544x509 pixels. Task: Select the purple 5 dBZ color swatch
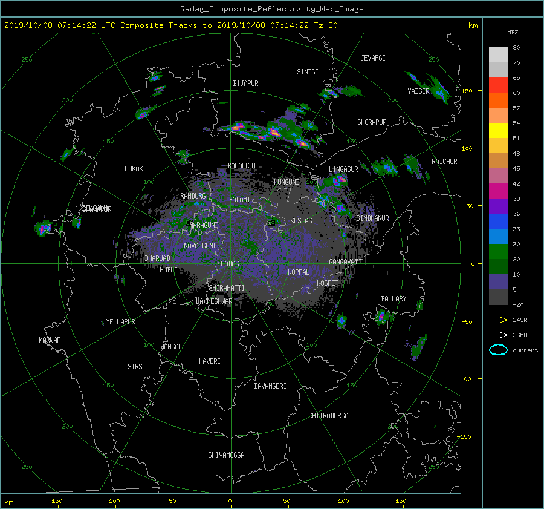(x=498, y=282)
